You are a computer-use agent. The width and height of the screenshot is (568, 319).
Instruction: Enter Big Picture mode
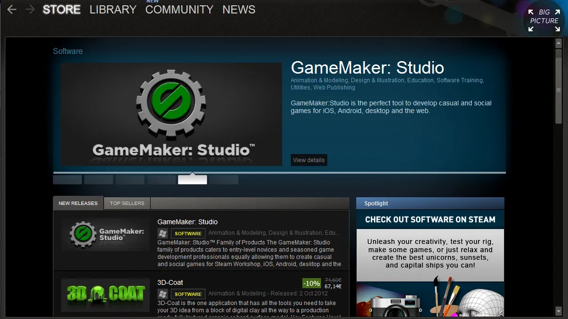[544, 20]
